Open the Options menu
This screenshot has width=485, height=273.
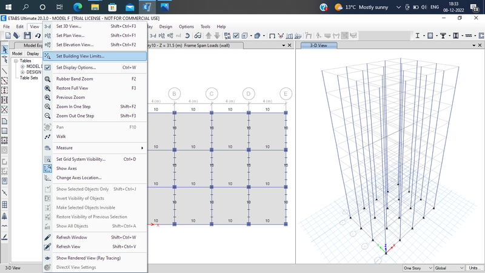click(186, 27)
